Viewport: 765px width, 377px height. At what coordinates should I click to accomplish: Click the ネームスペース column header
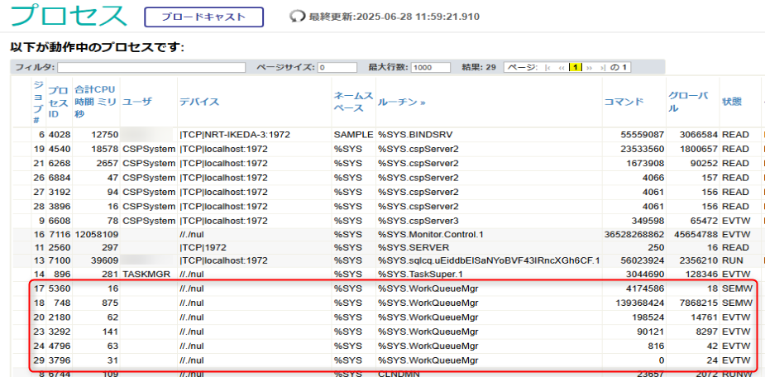tap(353, 102)
